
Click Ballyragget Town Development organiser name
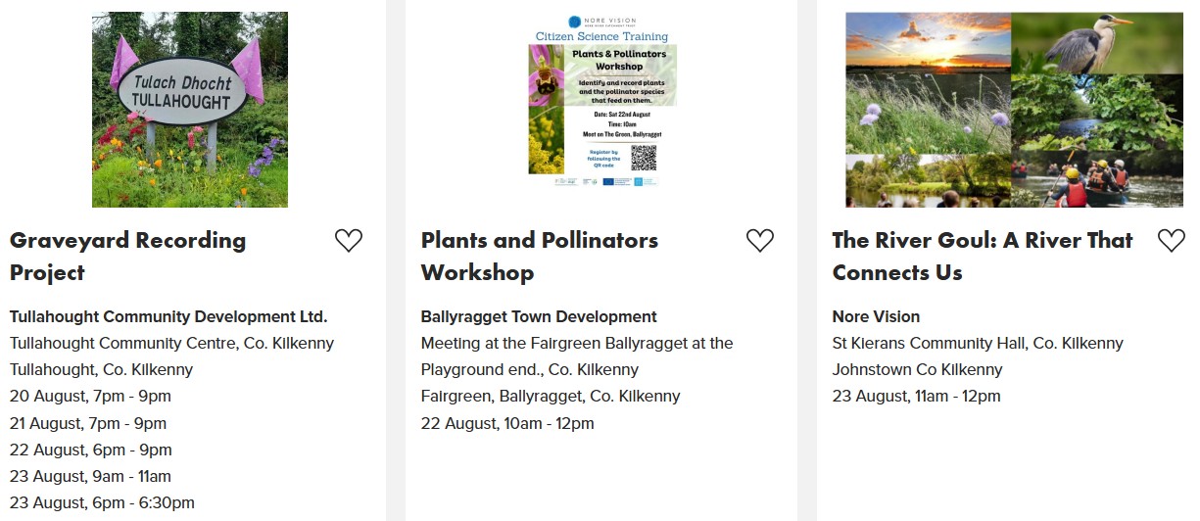point(539,317)
